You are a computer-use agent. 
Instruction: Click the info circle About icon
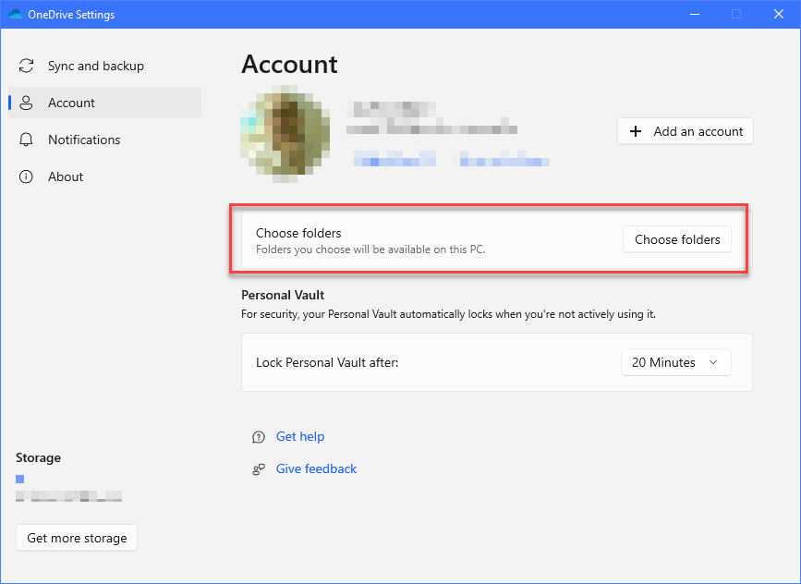26,176
